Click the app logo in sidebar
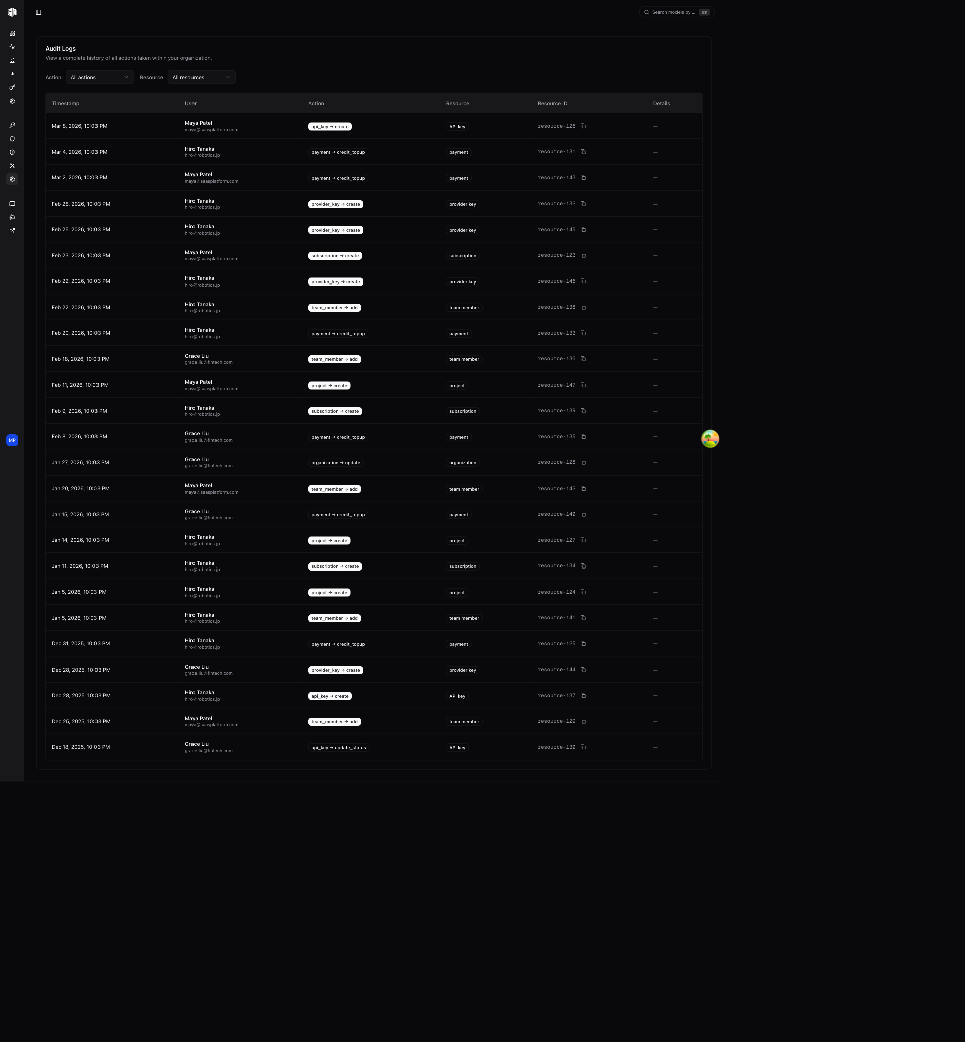965x1042 pixels. (x=12, y=12)
